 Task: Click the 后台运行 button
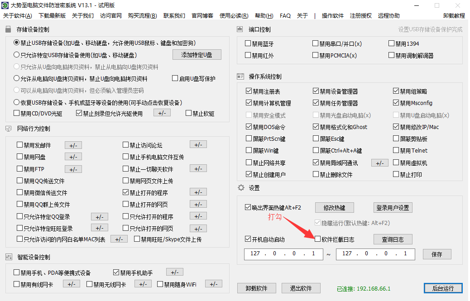(443, 288)
